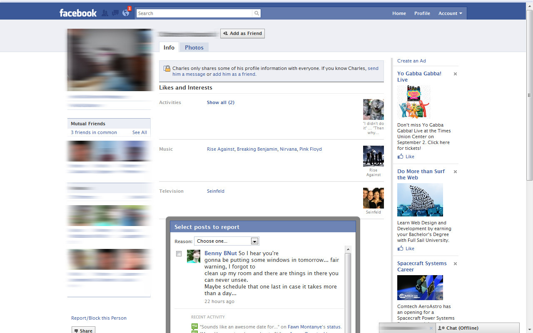Click into the Search field

pyautogui.click(x=194, y=13)
